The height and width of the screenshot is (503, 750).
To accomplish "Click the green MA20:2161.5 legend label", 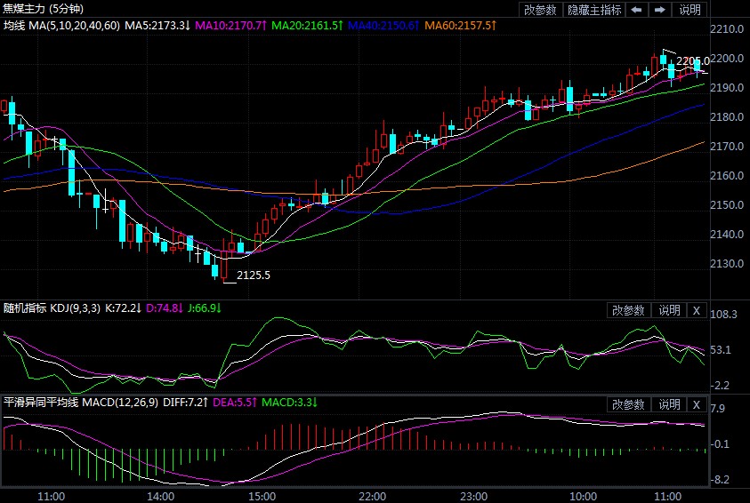I will pyautogui.click(x=307, y=26).
